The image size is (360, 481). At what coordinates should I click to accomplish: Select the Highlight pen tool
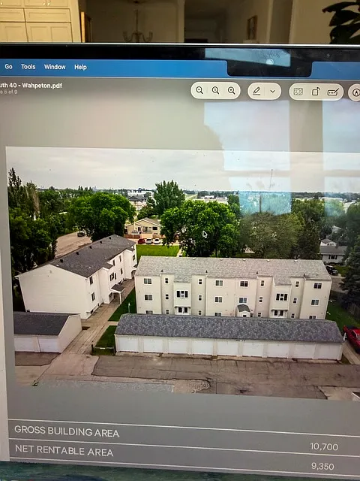click(x=256, y=91)
